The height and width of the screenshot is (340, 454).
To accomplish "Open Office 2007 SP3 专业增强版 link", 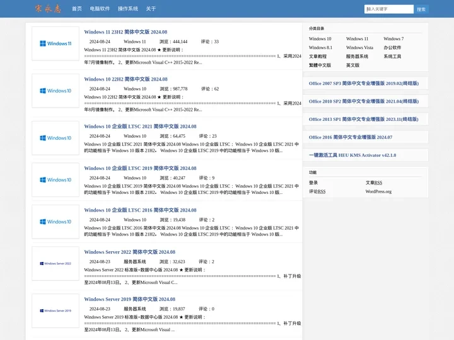I will click(364, 83).
